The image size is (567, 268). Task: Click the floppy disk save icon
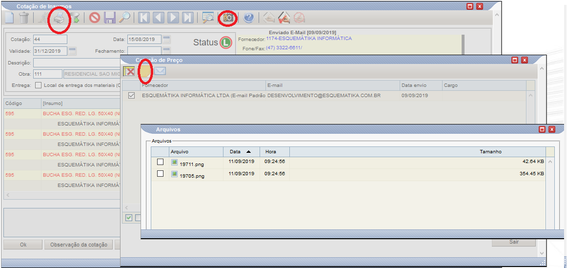[x=110, y=18]
